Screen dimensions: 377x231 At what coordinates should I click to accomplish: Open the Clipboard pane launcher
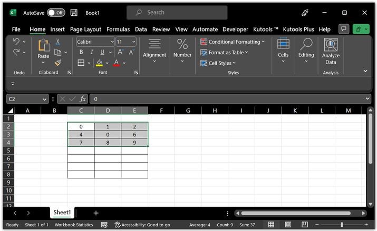[x=69, y=73]
